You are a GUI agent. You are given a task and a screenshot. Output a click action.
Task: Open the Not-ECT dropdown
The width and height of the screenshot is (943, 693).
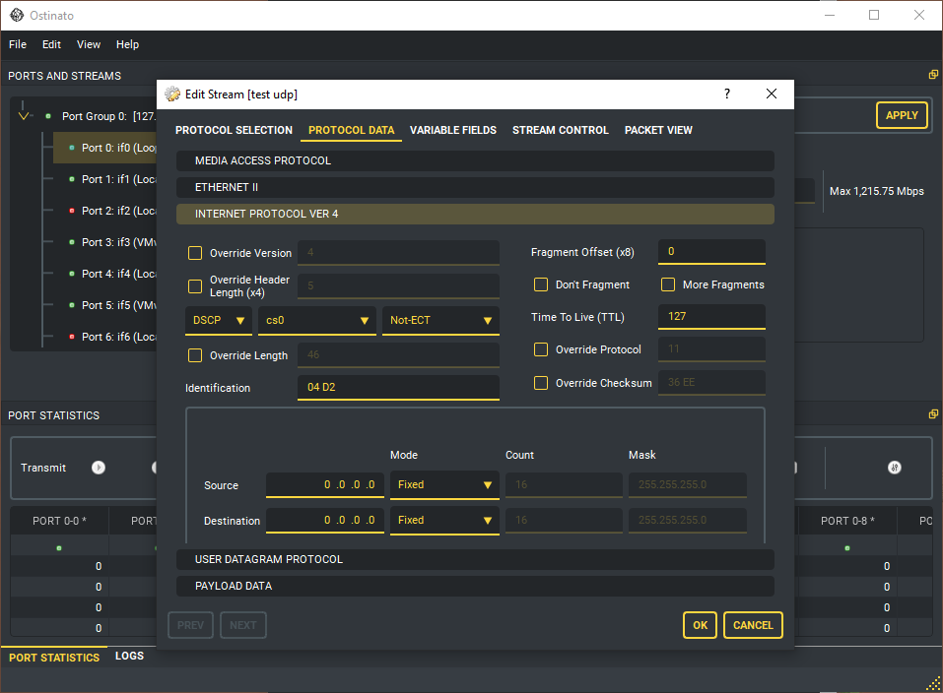pyautogui.click(x=440, y=321)
